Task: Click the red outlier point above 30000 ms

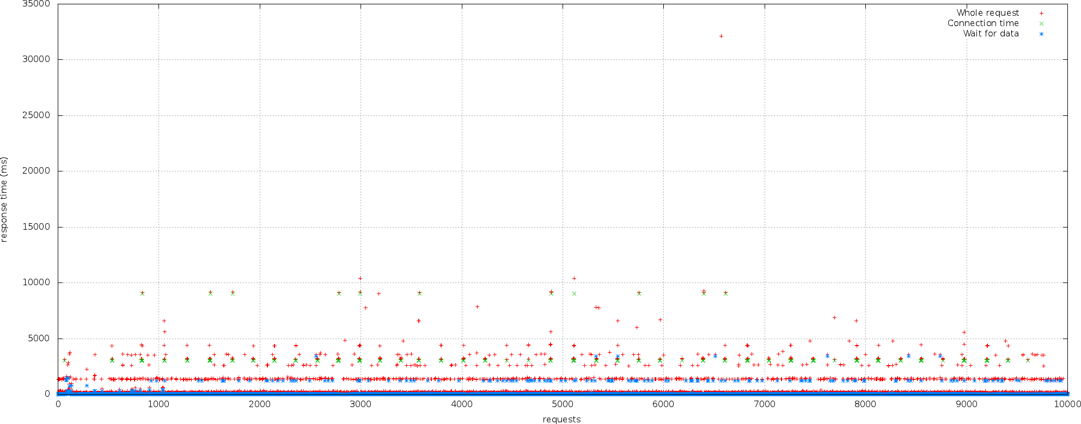Action: tap(721, 36)
